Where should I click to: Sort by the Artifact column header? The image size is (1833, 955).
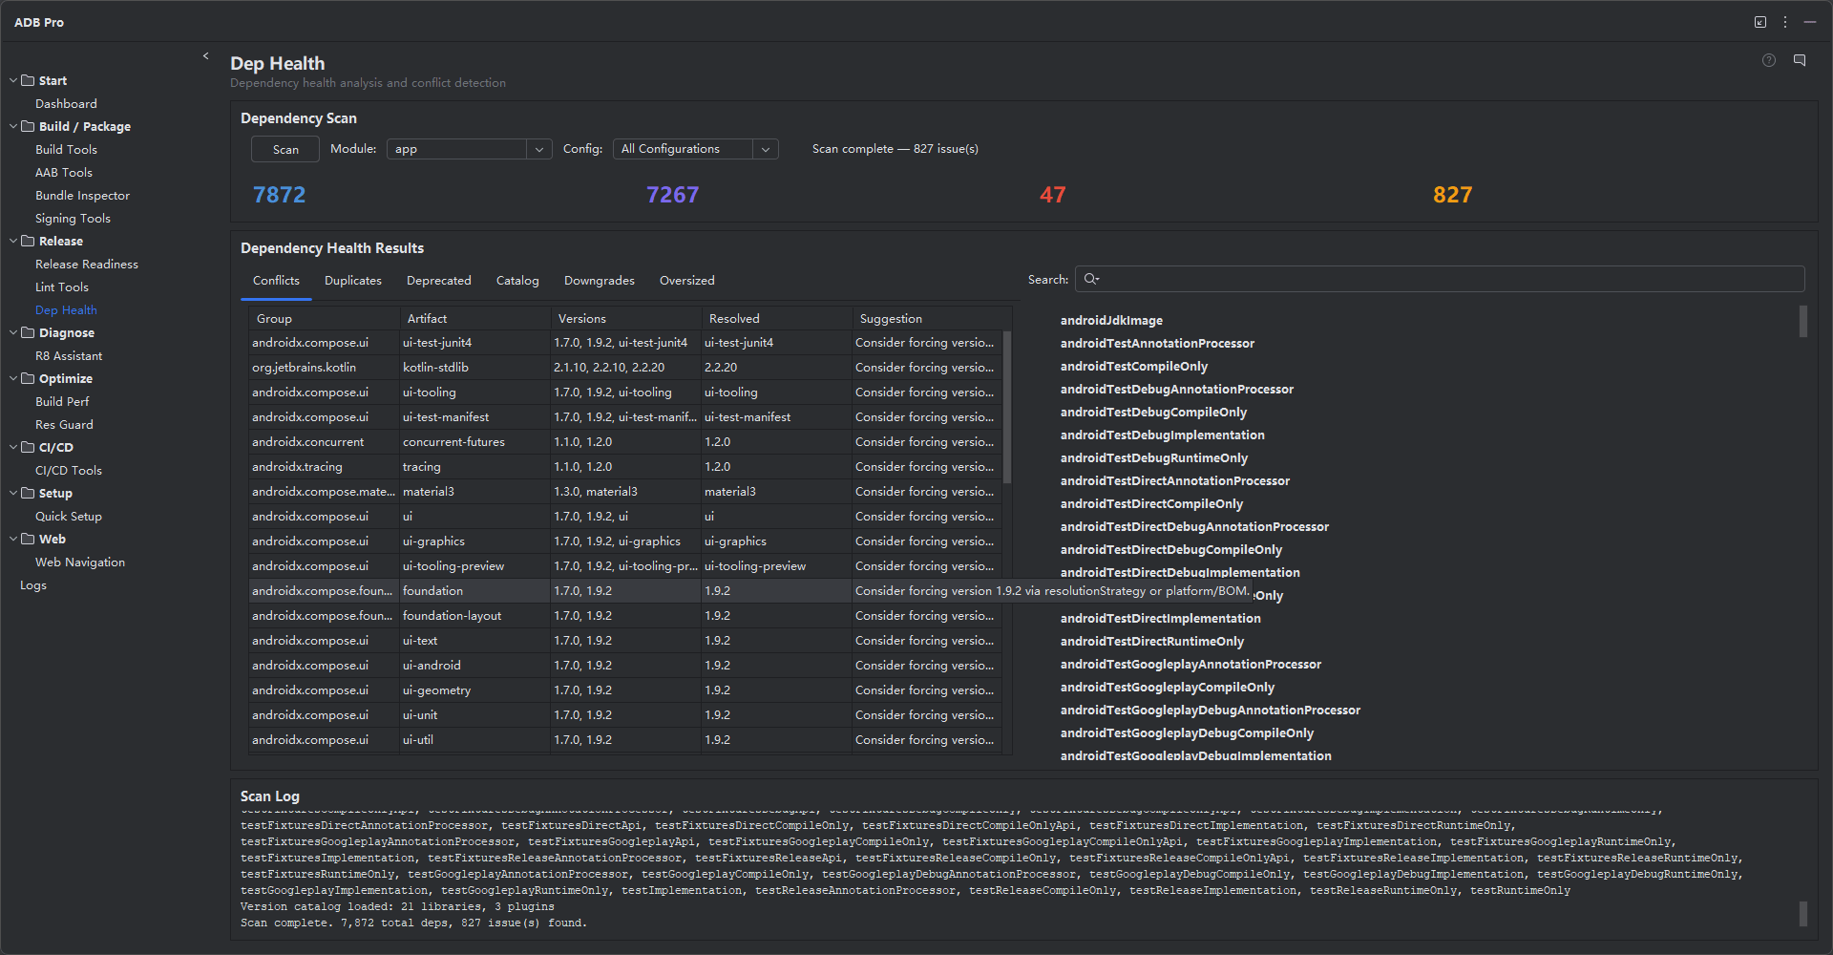click(474, 318)
